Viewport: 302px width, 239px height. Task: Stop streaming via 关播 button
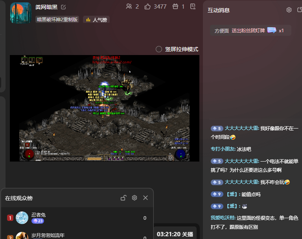coord(175,234)
